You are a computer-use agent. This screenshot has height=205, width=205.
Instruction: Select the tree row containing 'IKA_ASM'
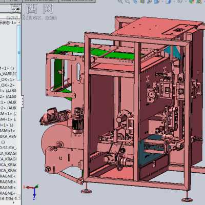pyautogui.click(x=8, y=136)
